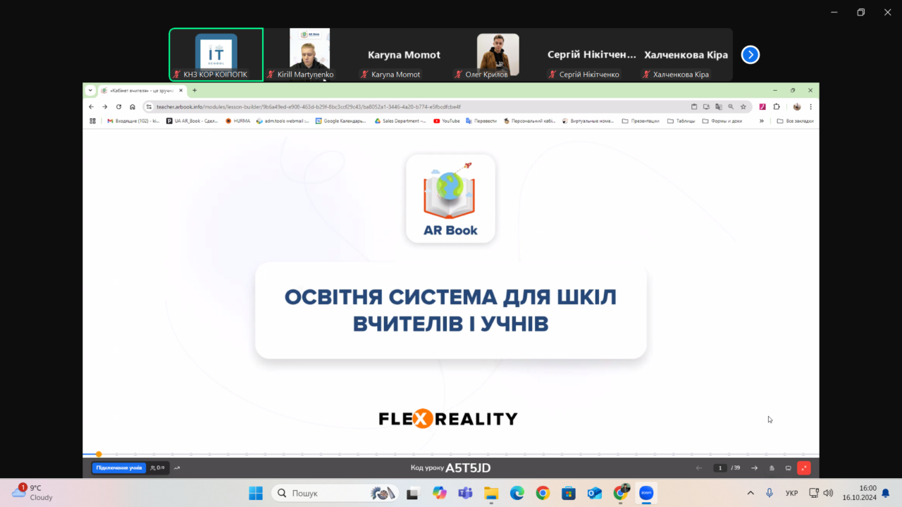Open Microsoft Edge from taskbar
The width and height of the screenshot is (902, 507).
(x=517, y=493)
